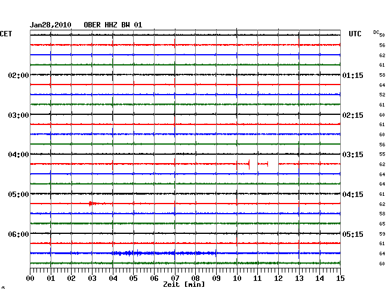Click minute label 02 on the time axis
Screen dimensions: 388x294
tap(71, 278)
